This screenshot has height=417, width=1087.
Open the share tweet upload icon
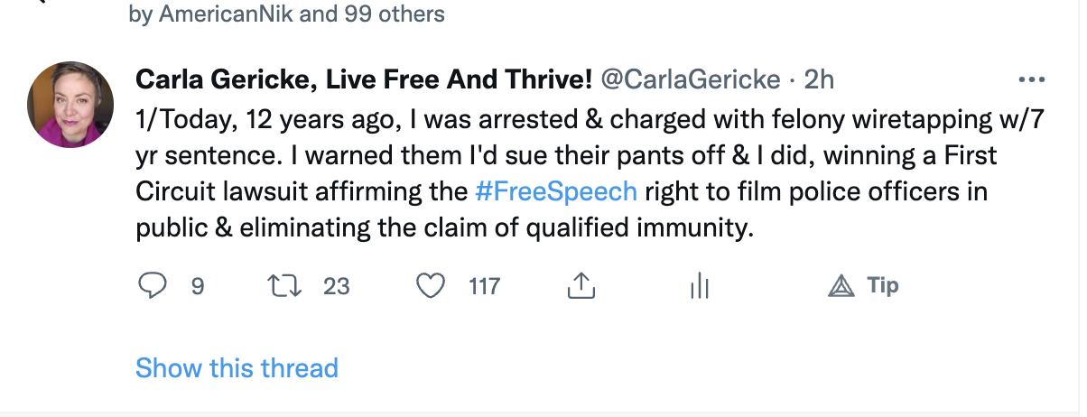(x=579, y=286)
